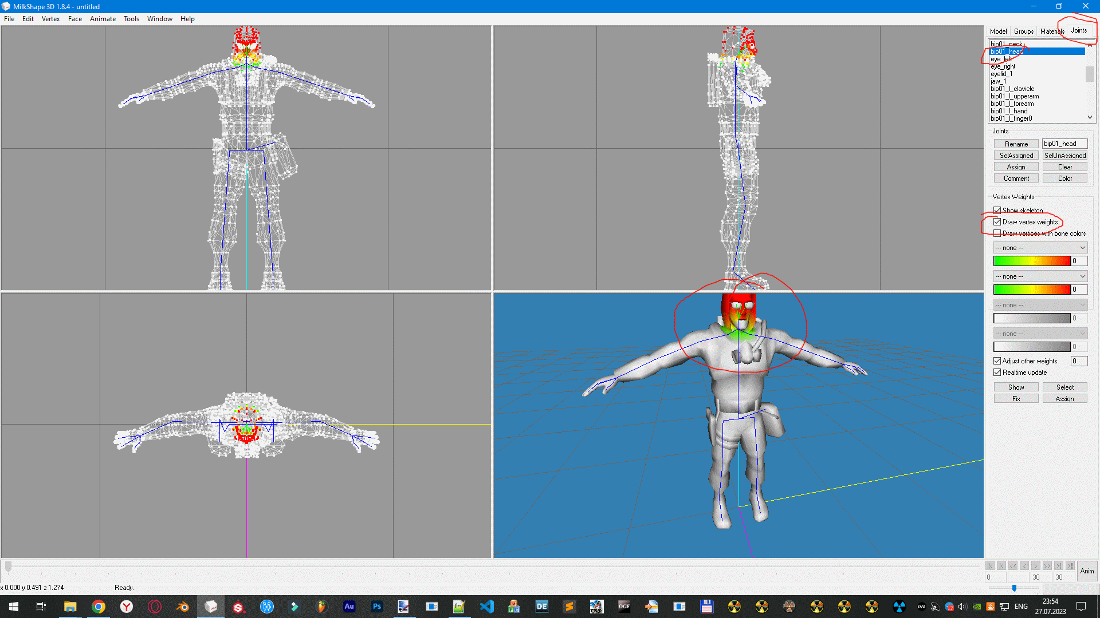This screenshot has width=1100, height=618.
Task: Enable Draw vertices with bone colors
Action: [x=997, y=233]
